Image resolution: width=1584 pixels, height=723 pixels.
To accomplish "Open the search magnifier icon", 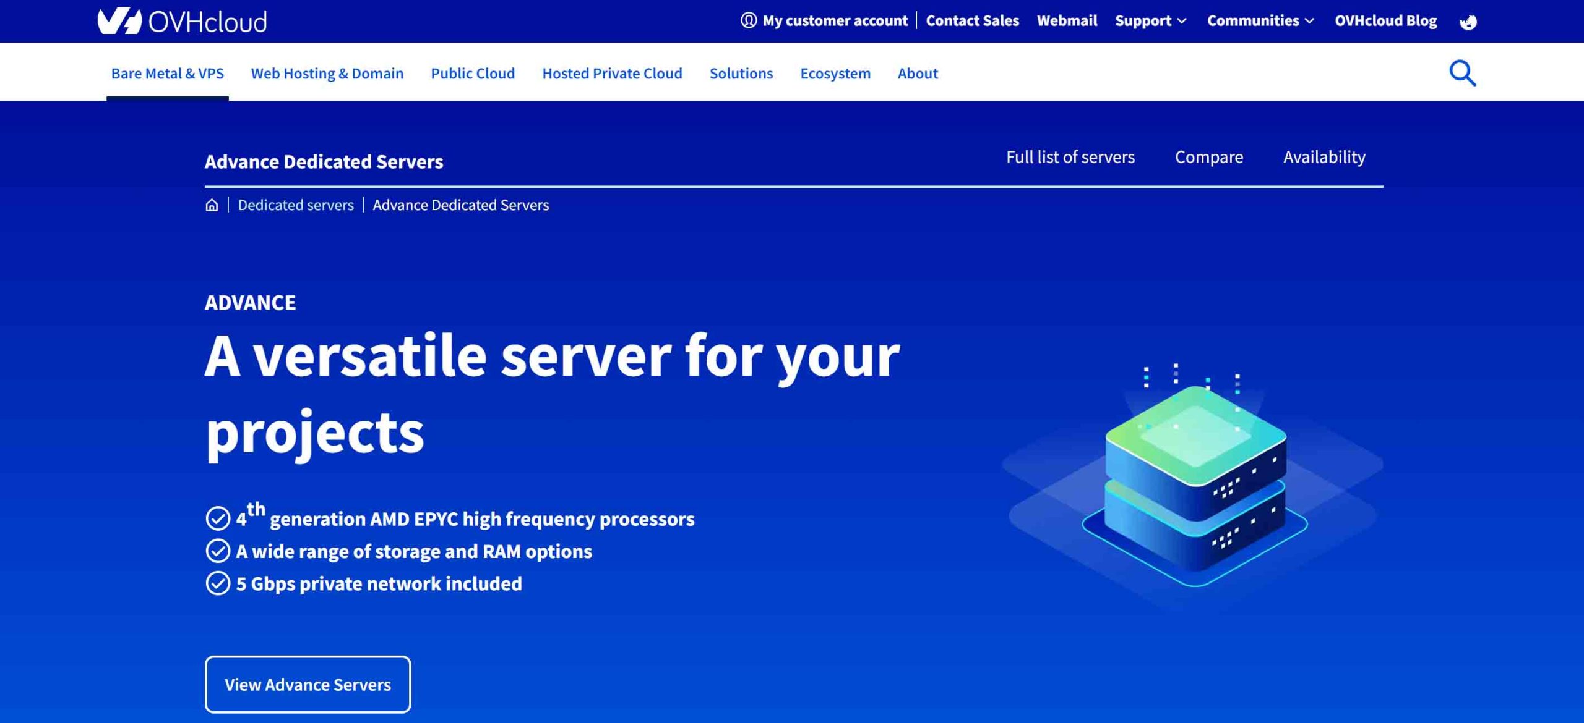I will point(1463,73).
